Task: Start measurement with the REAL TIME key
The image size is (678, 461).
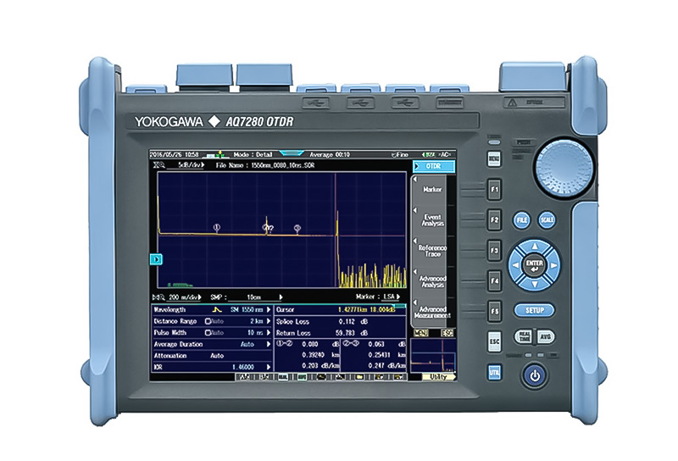Action: pos(524,336)
